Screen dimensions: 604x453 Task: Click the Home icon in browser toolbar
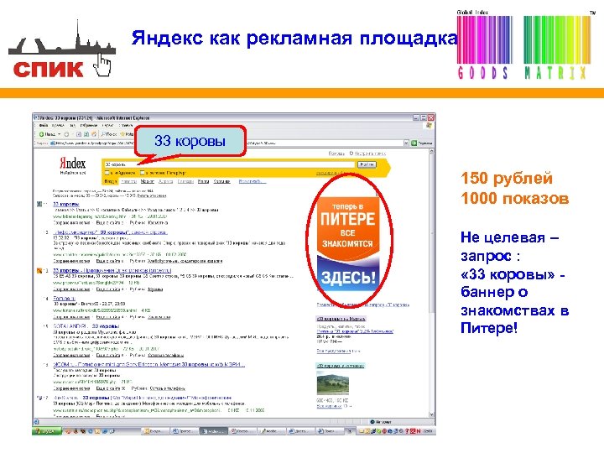point(94,134)
